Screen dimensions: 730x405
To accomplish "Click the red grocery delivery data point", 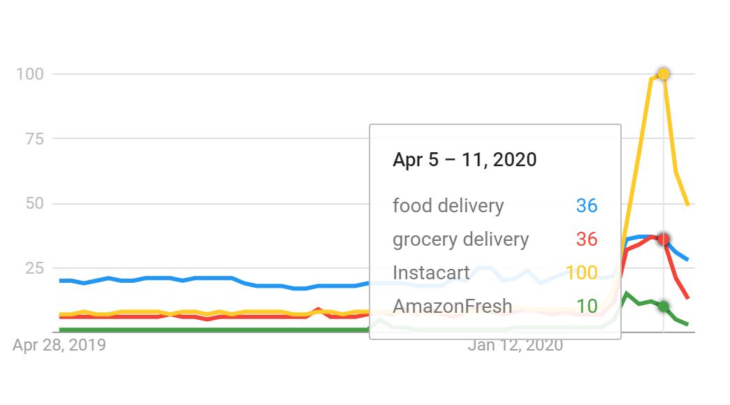I will coord(663,240).
